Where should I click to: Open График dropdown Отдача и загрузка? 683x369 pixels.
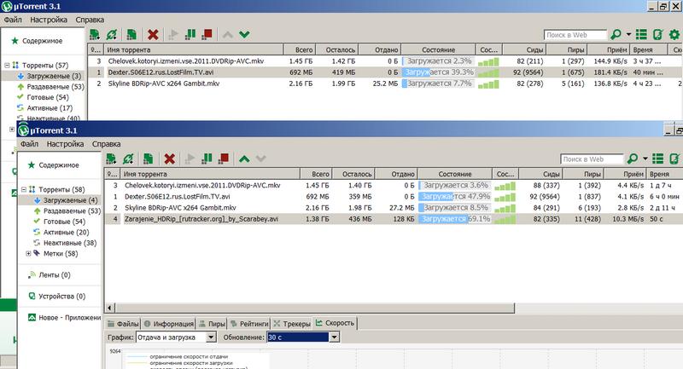(x=211, y=337)
